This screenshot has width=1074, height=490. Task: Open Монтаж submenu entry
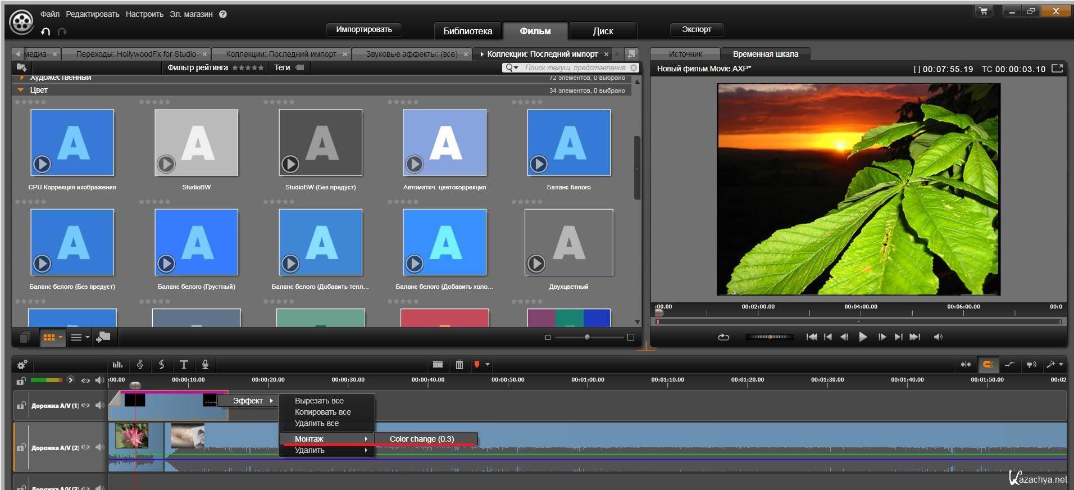(327, 439)
